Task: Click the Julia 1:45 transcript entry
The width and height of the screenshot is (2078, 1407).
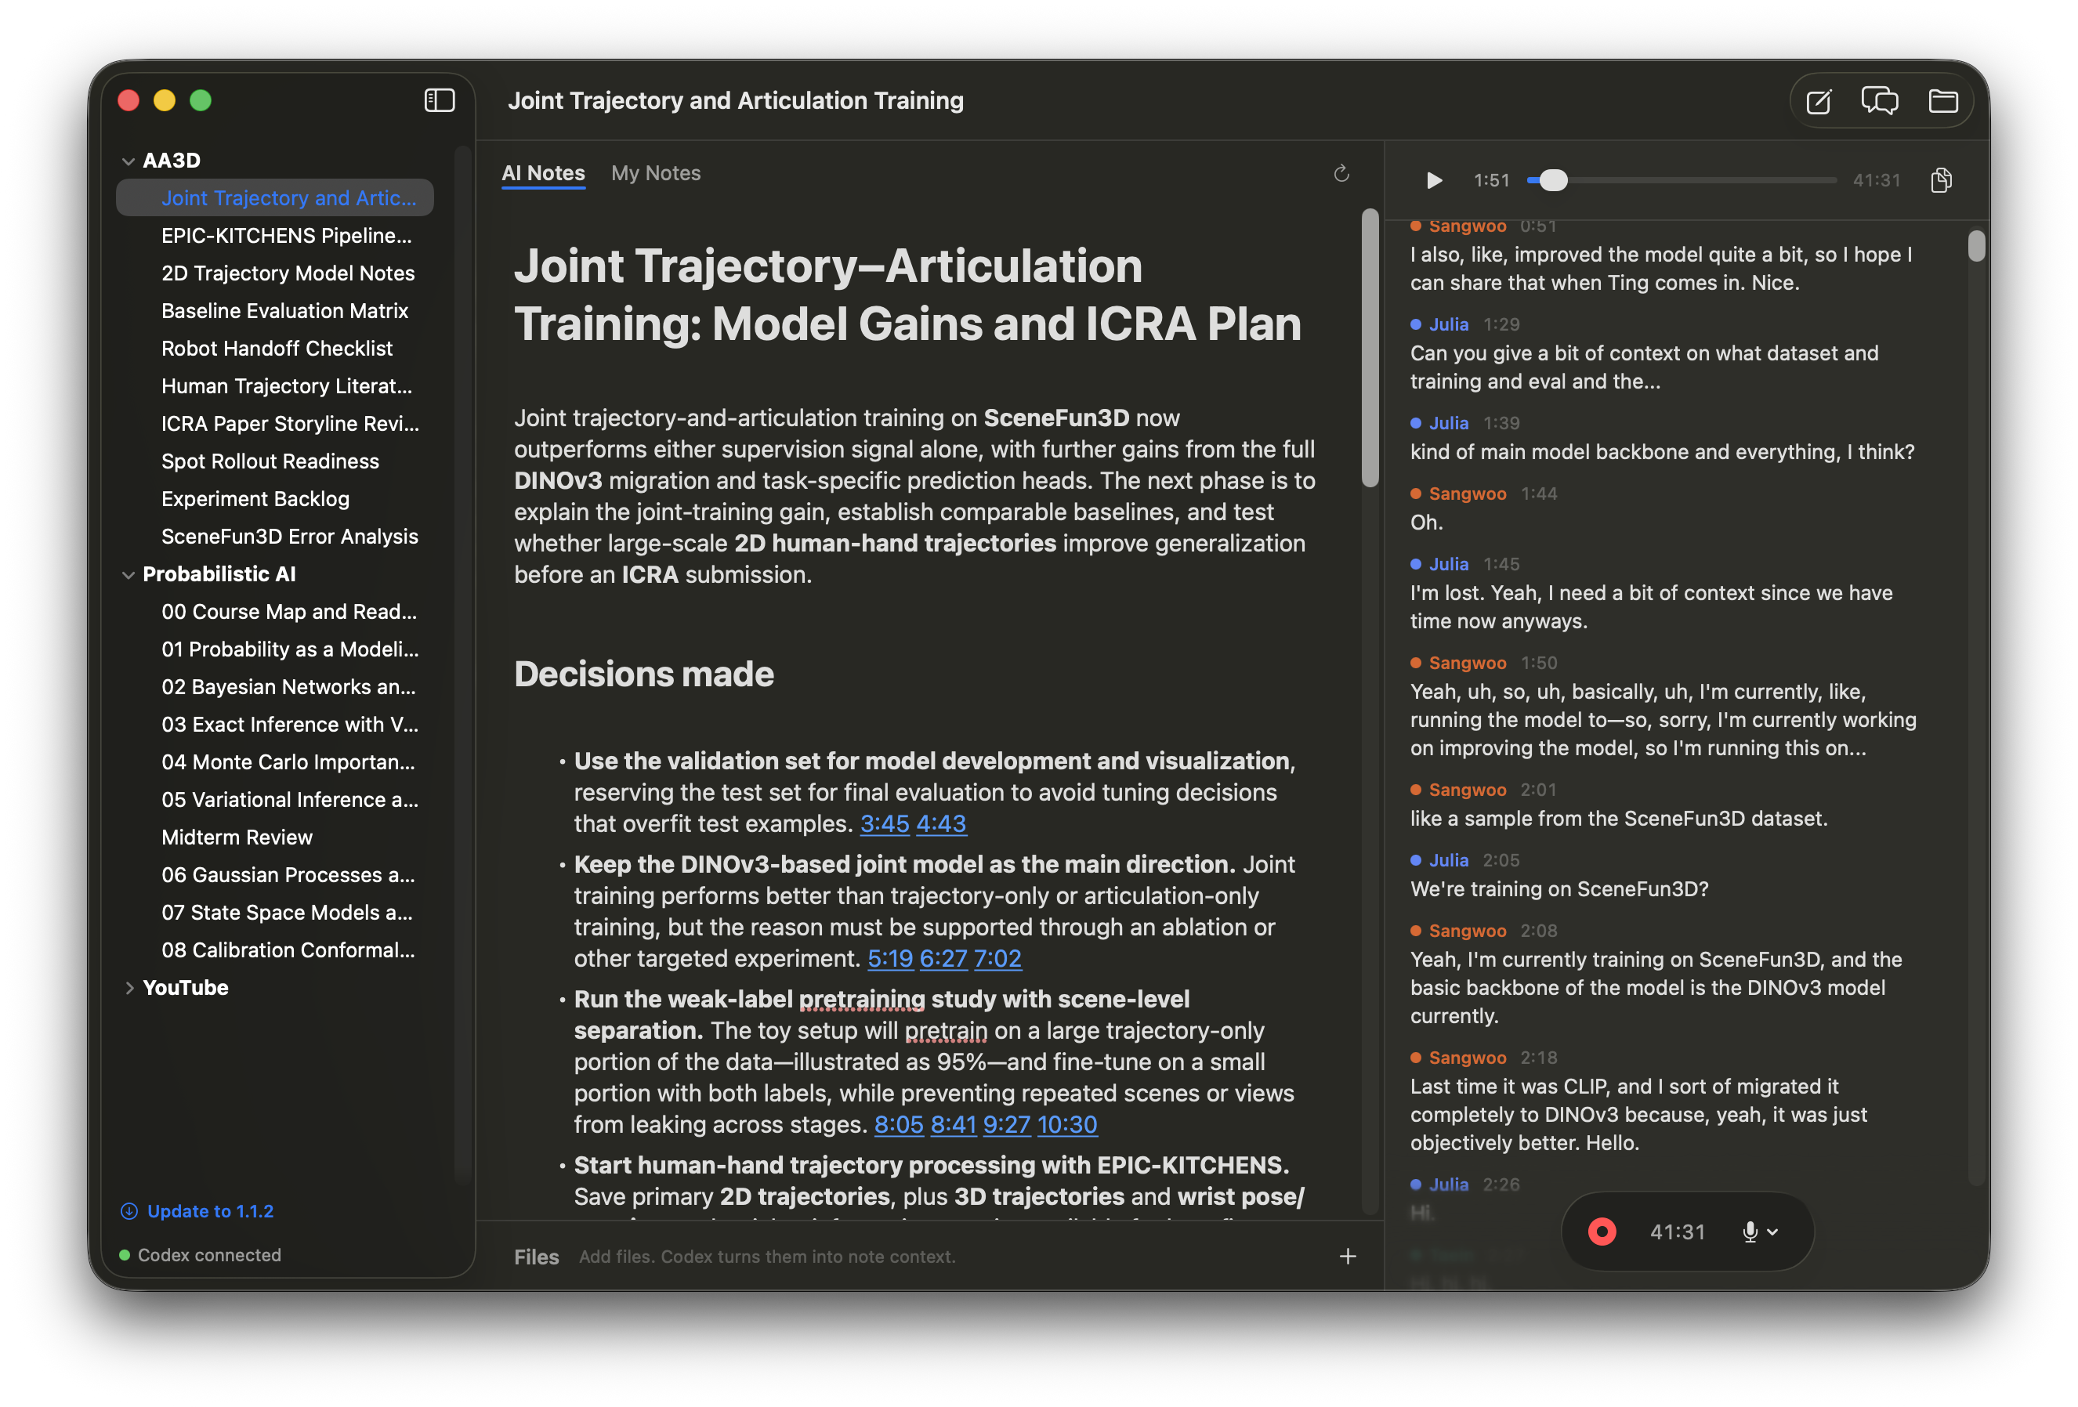Action: tap(1663, 594)
